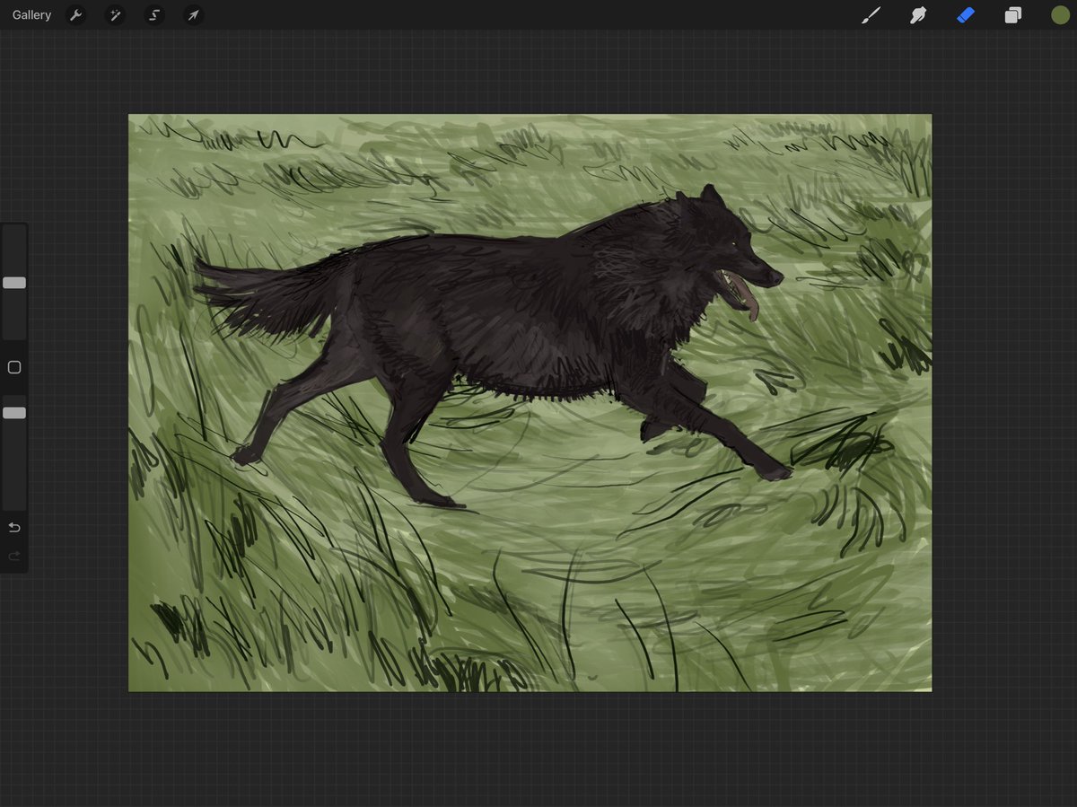Select the Paint brush tool
The height and width of the screenshot is (807, 1077).
click(x=871, y=15)
